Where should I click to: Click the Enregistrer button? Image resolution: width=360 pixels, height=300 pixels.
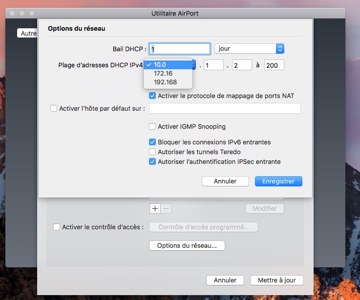(278, 181)
